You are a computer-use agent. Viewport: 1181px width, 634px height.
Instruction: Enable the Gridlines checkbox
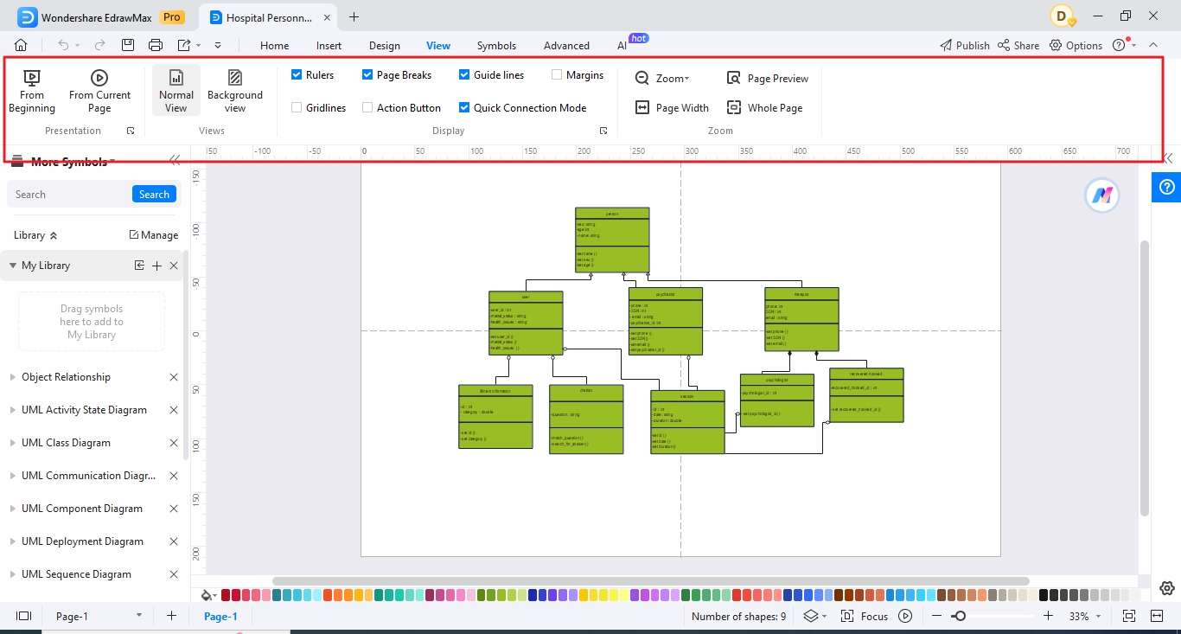(x=297, y=108)
